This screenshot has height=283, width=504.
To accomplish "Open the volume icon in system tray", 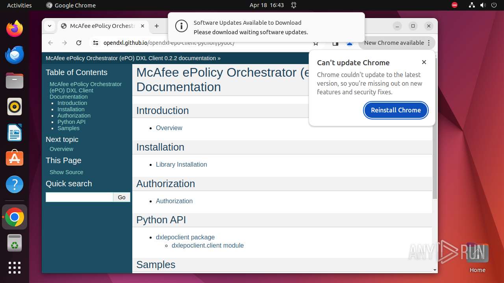I will point(482,5).
